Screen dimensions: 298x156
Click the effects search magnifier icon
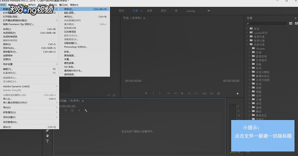click(248, 23)
